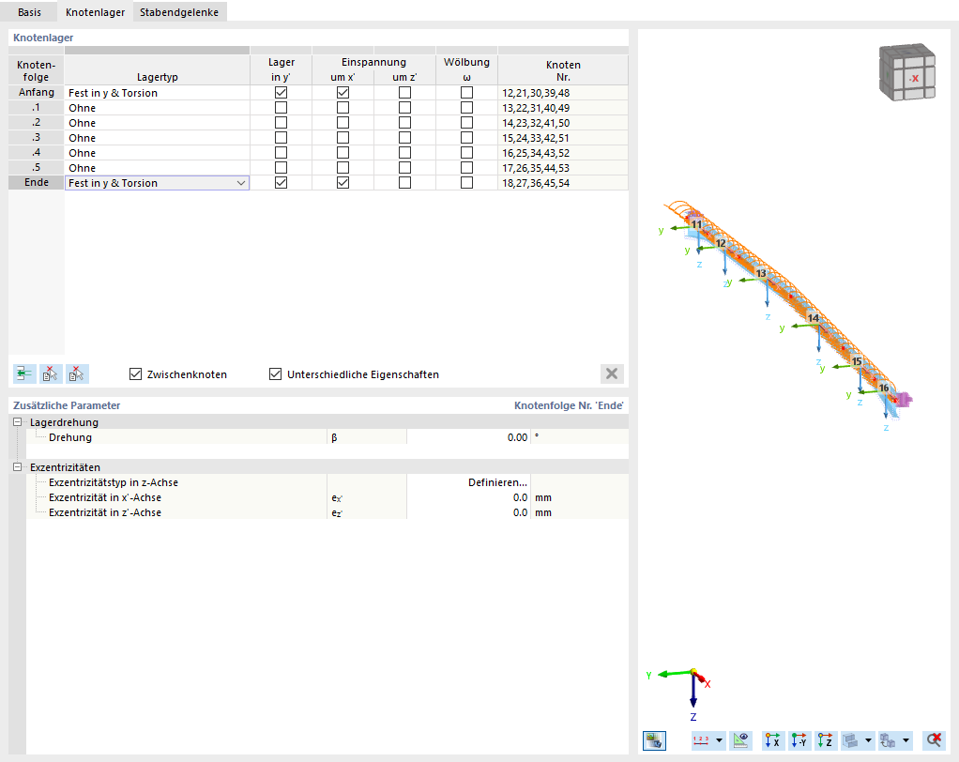This screenshot has height=762, width=959.
Task: Open the numbering icon dropdown arrow
Action: [x=719, y=740]
